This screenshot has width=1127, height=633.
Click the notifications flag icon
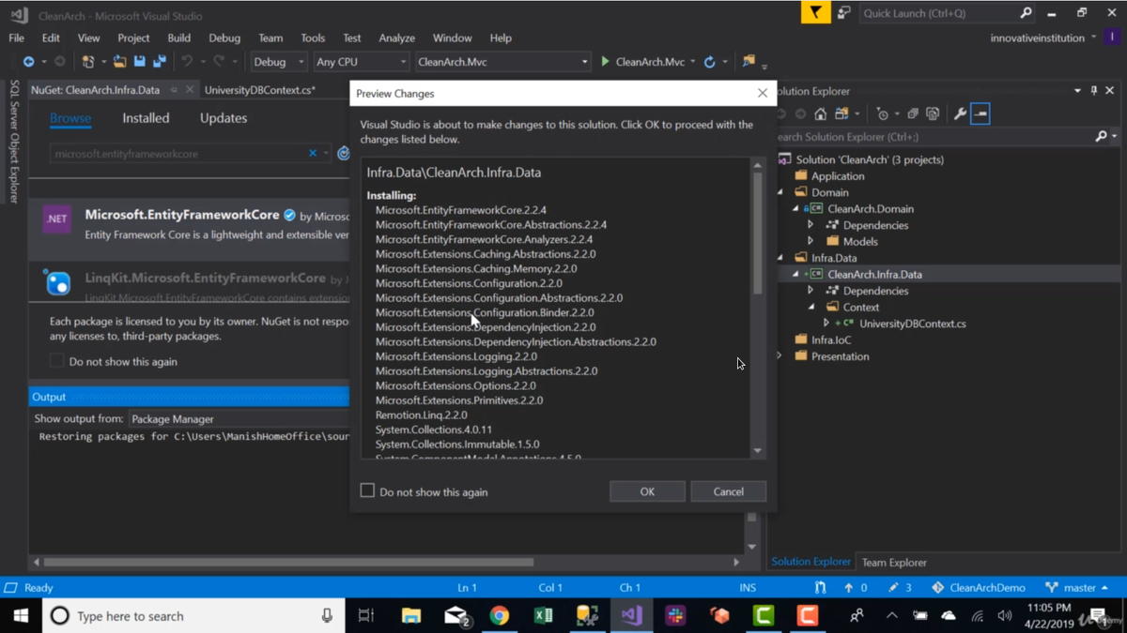pos(815,13)
